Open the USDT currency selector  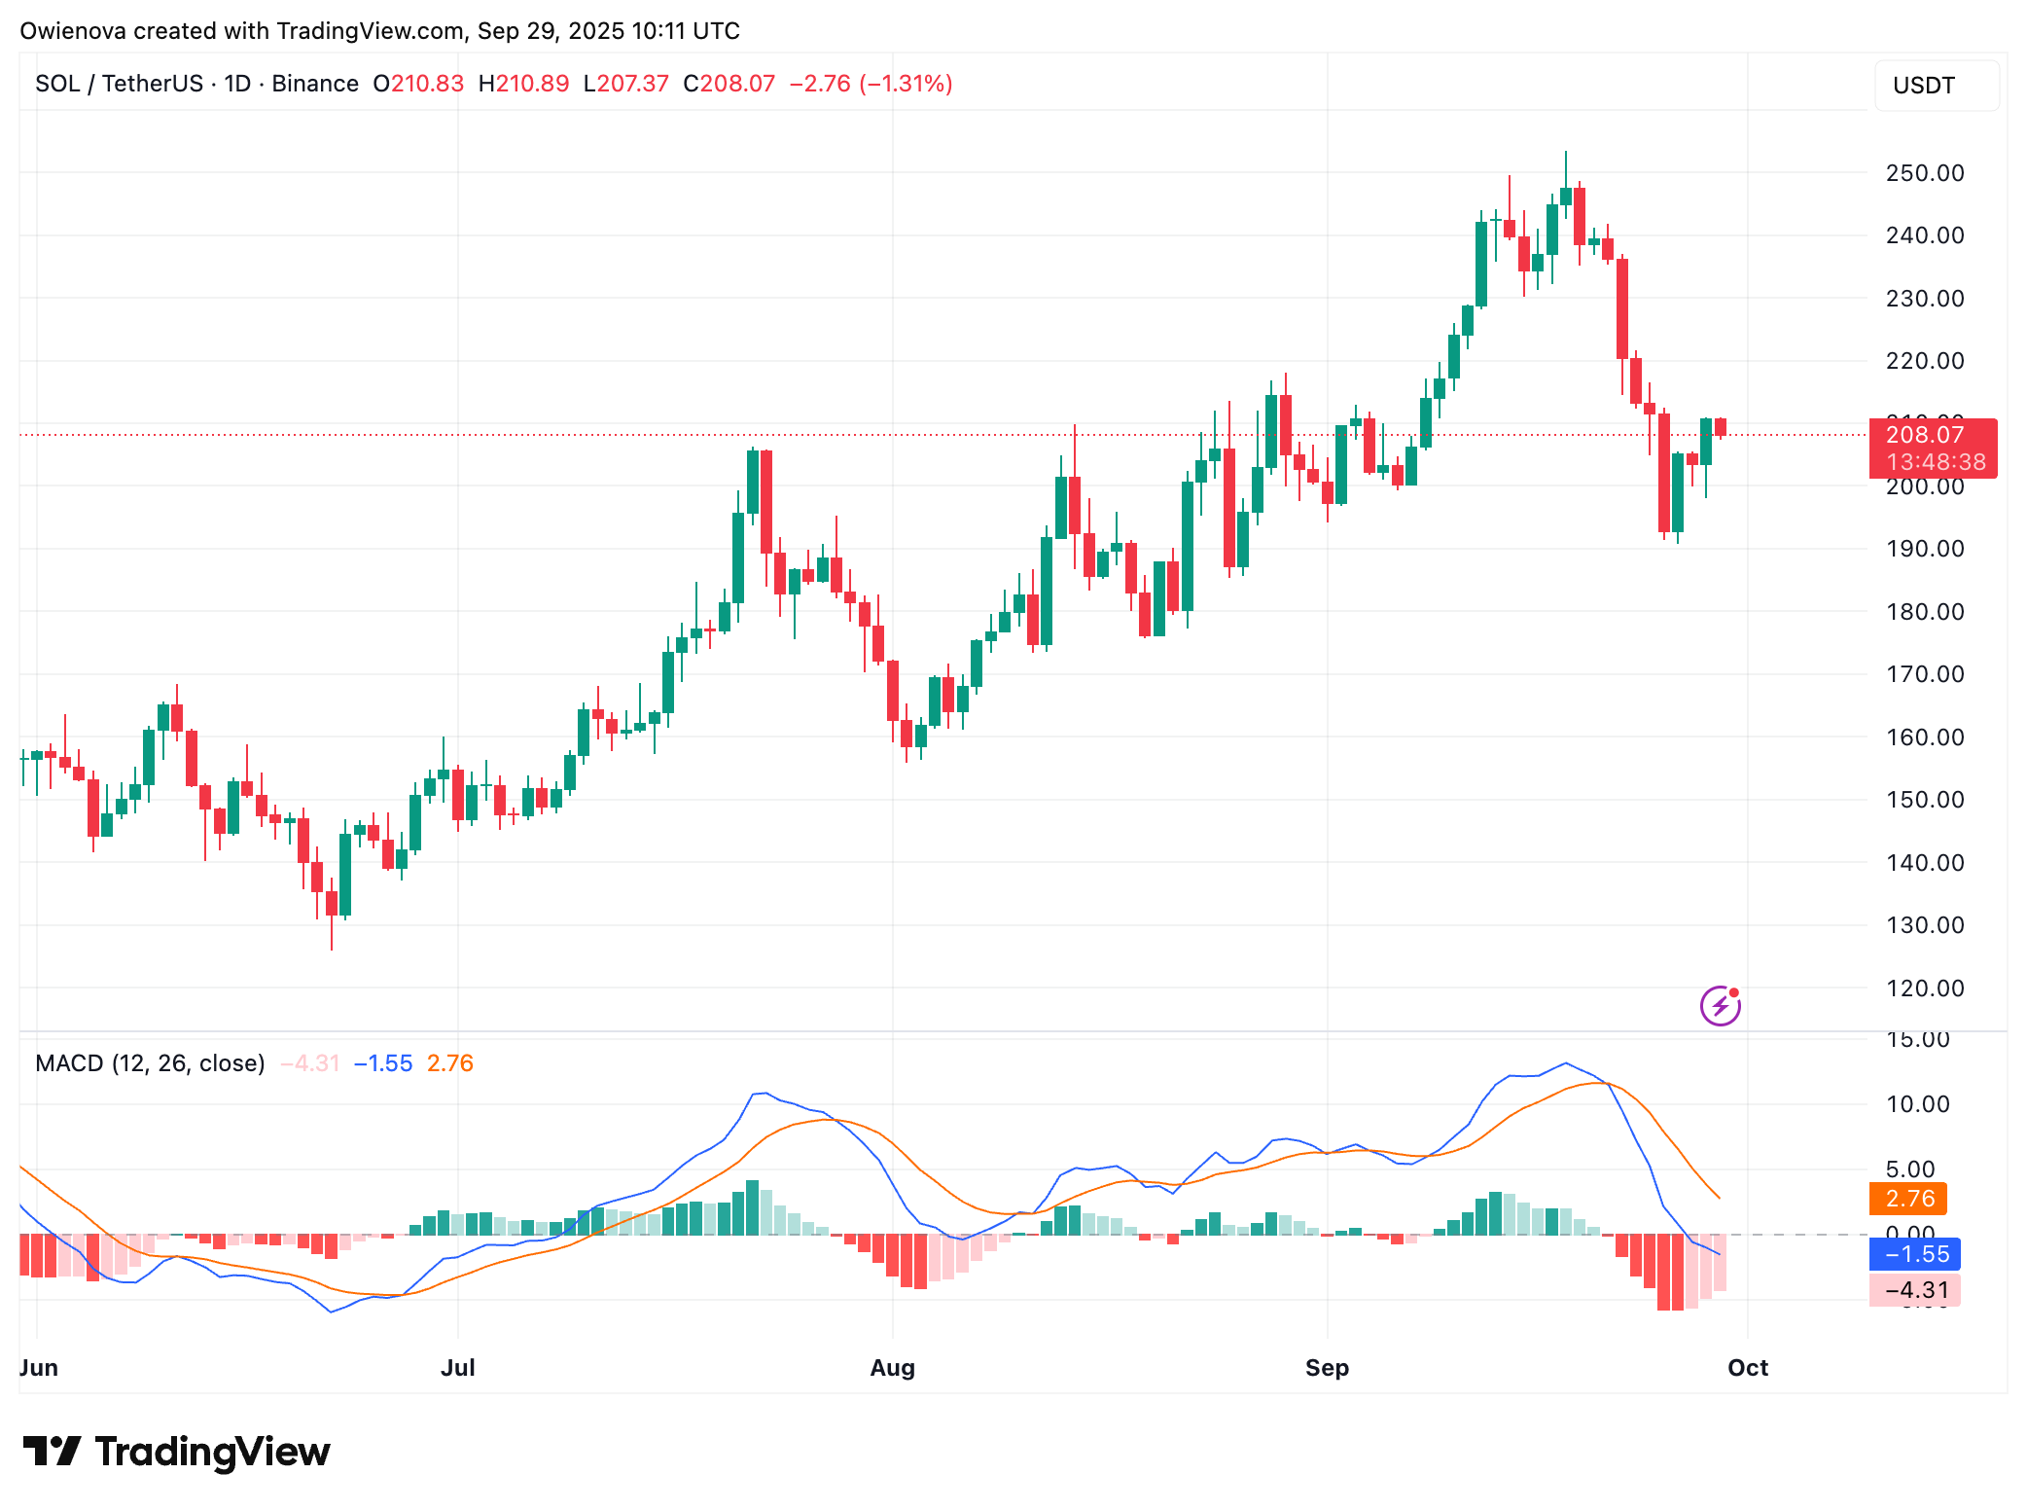[1935, 86]
